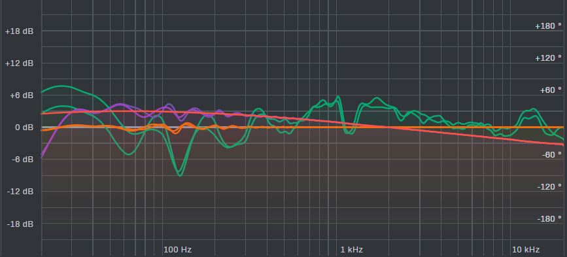The height and width of the screenshot is (257, 567).
Task: Click the +60 ° phase axis label
Action: 551,90
